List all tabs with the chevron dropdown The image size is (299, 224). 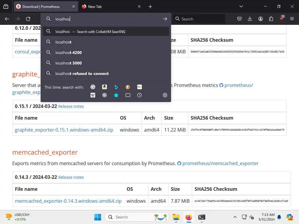click(x=241, y=6)
